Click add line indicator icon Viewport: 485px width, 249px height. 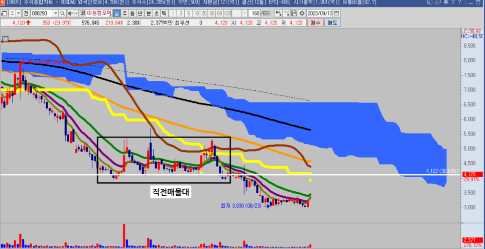(286, 13)
